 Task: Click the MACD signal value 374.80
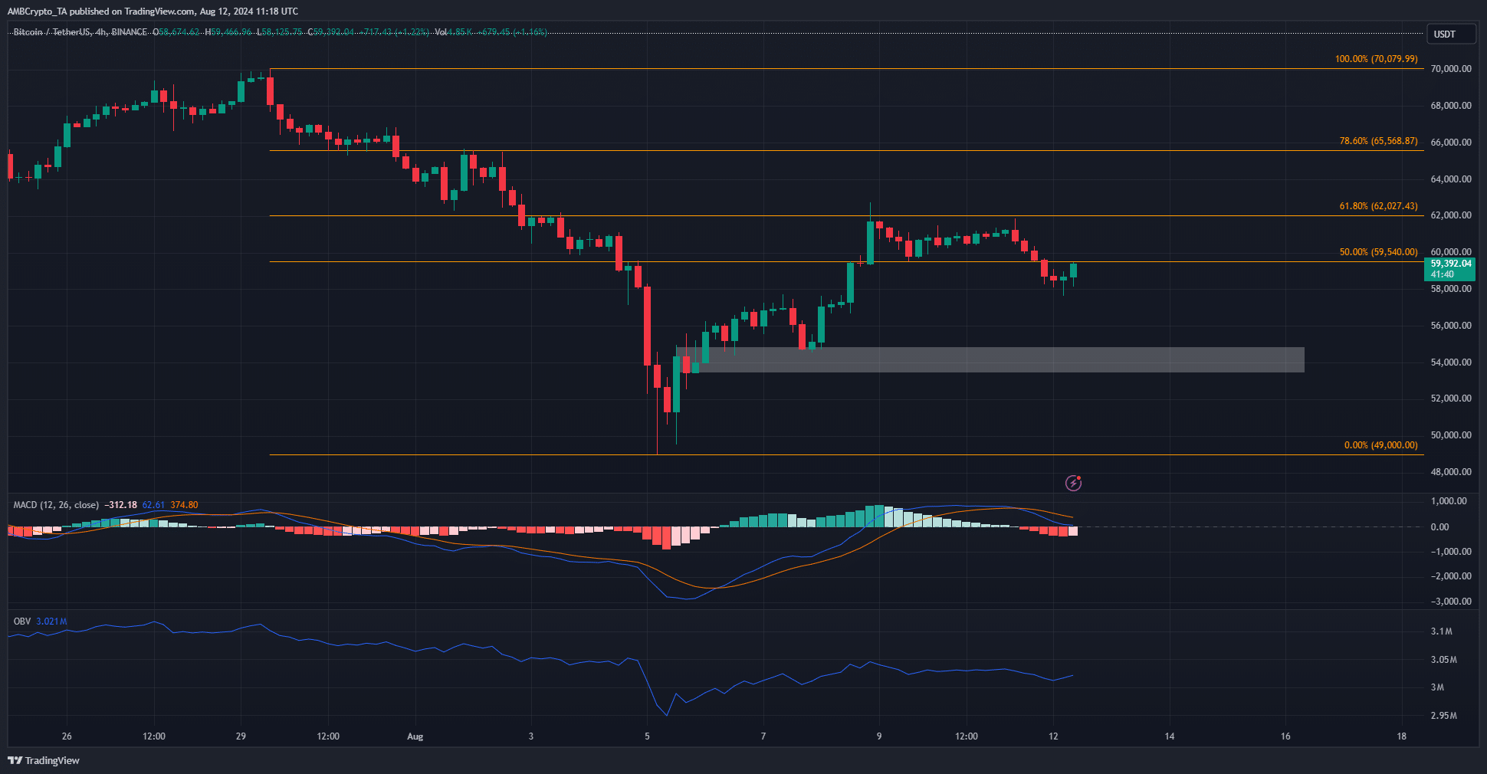pos(184,505)
